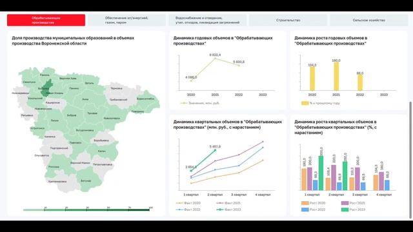Toggle Рост 2021 legend entry
The width and height of the screenshot is (413, 232).
pos(353,203)
